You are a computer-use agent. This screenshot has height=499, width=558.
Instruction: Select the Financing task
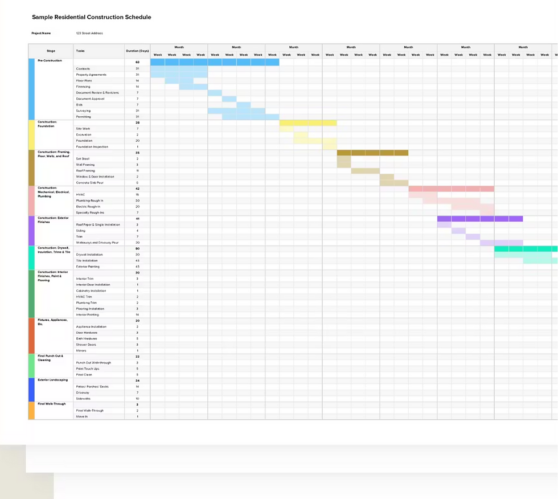(83, 87)
